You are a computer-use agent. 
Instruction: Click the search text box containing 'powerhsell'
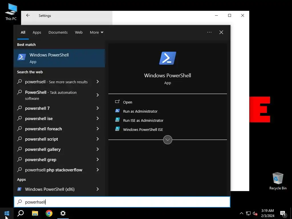[122, 202]
